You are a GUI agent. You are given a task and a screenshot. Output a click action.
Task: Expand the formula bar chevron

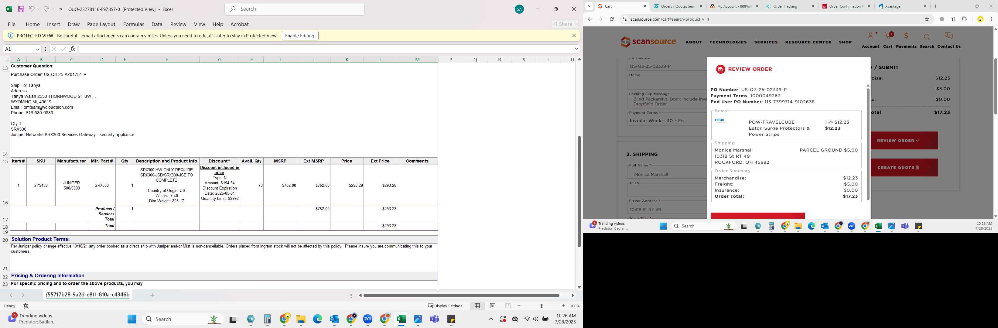pyautogui.click(x=576, y=49)
